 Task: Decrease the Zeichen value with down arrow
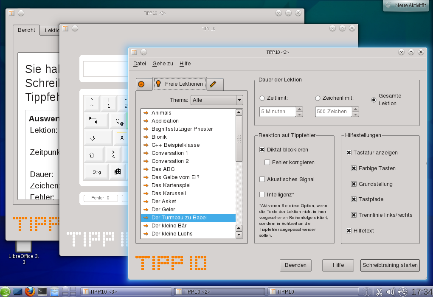(356, 114)
